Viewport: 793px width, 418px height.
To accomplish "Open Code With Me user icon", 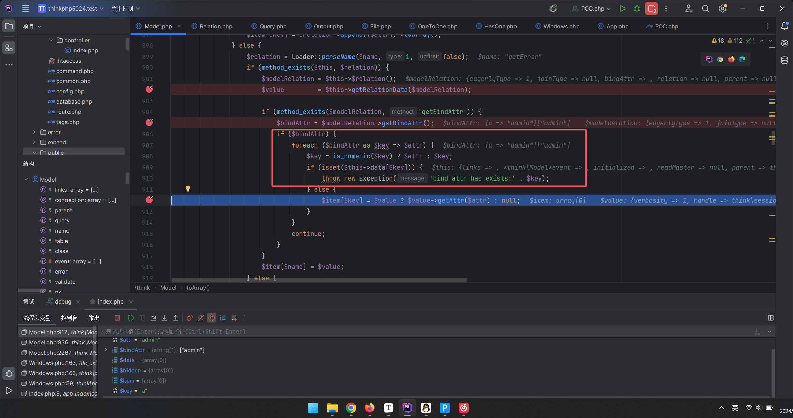I will click(689, 9).
